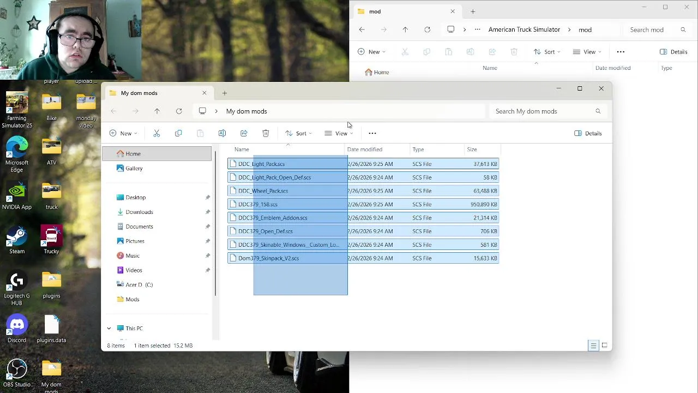Toggle Details pane in My dom mods window
This screenshot has width=698, height=393.
588,133
